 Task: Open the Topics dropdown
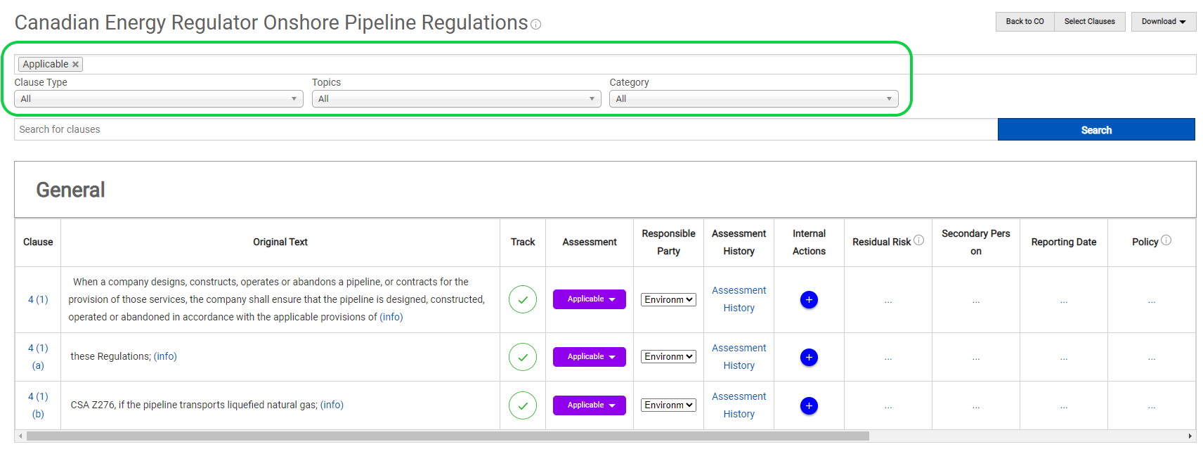[x=457, y=99]
